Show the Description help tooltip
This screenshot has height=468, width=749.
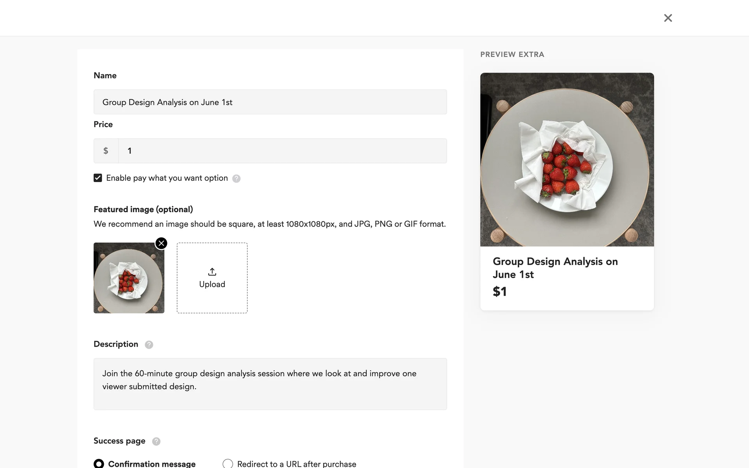click(149, 345)
